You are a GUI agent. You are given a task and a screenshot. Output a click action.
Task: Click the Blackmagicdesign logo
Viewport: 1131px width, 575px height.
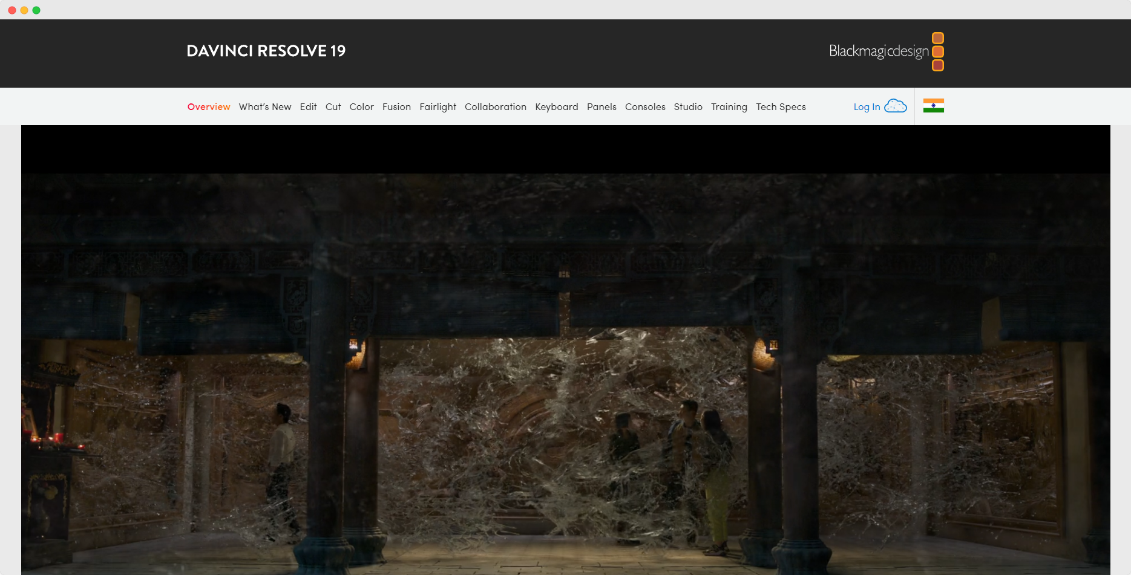(x=887, y=51)
